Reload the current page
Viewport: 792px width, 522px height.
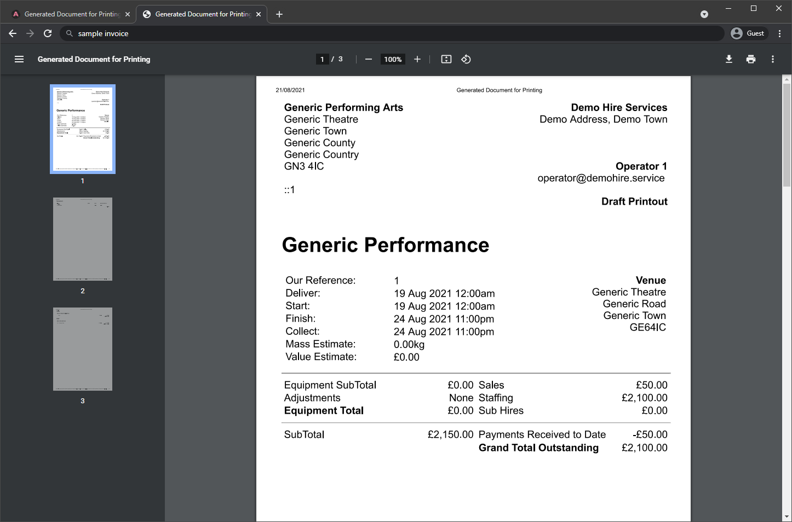coord(48,33)
